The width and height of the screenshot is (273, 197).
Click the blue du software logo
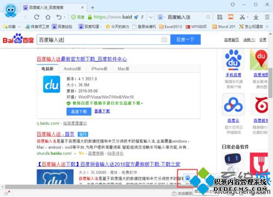51,84
